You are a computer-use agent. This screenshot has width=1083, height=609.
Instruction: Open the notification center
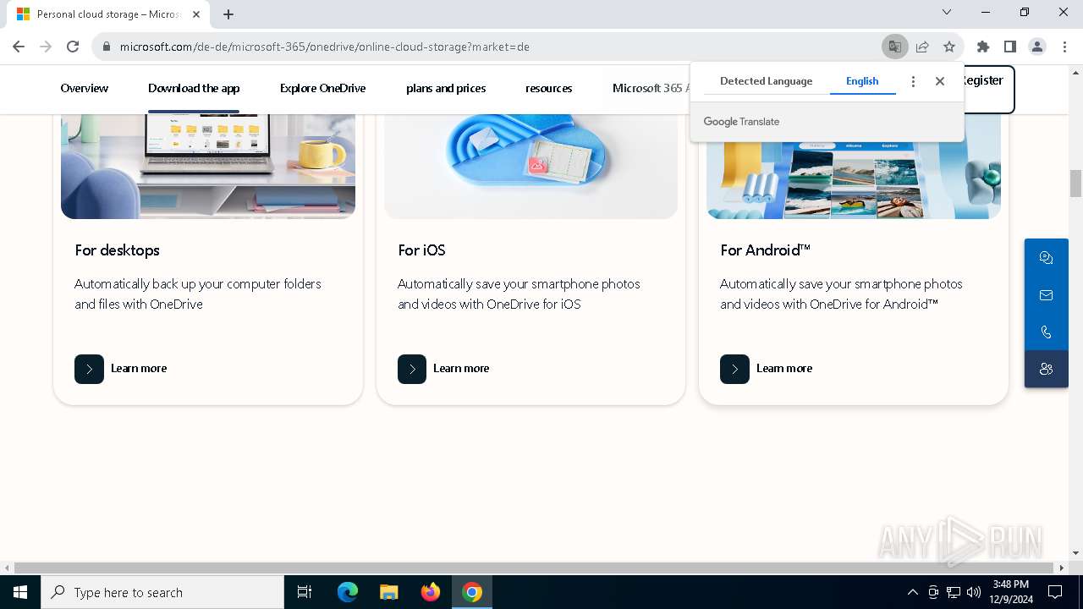[1055, 592]
